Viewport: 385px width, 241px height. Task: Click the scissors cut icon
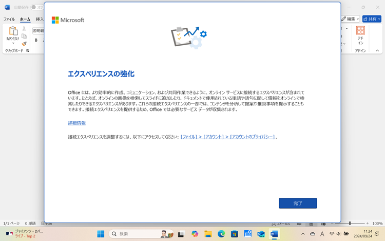pyautogui.click(x=24, y=29)
